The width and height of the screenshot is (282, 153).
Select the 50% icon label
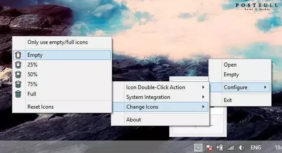click(x=32, y=74)
